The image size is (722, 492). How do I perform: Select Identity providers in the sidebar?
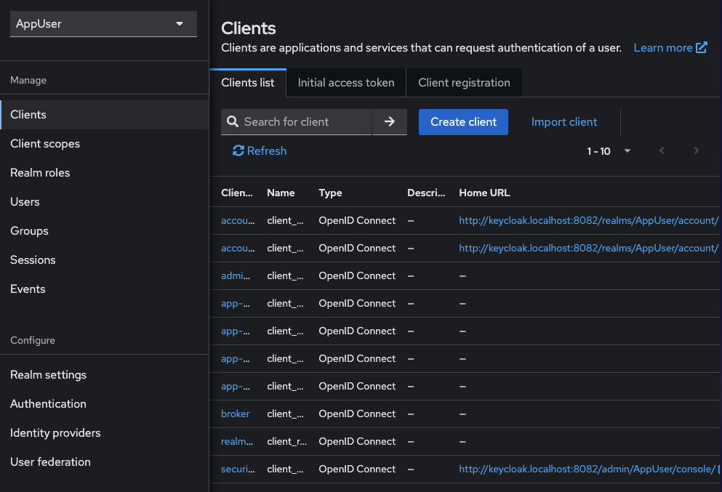click(x=55, y=432)
